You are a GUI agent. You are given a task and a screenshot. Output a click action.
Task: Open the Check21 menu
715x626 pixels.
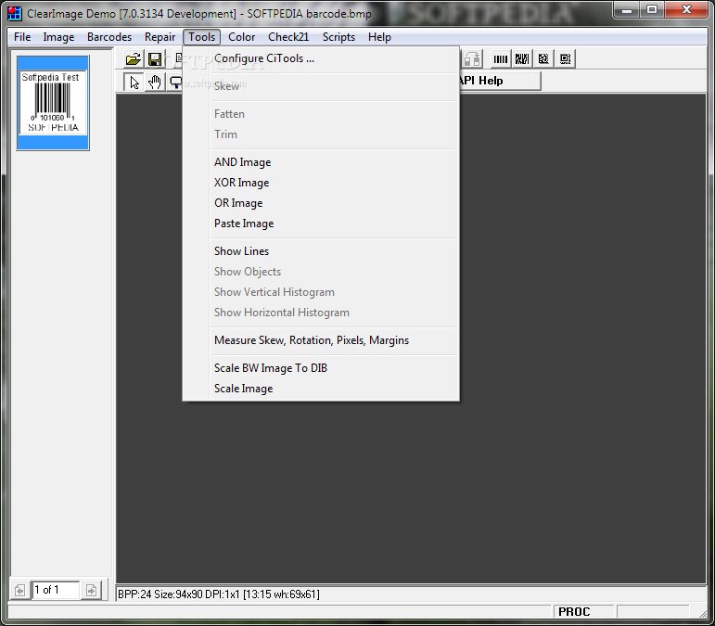click(288, 37)
